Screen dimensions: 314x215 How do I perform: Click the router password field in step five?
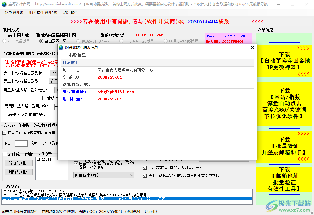(x=55, y=115)
